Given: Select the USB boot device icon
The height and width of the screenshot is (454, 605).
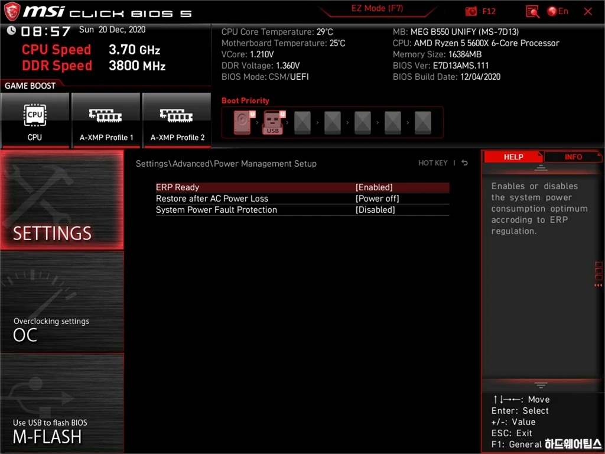Looking at the screenshot, I should 273,122.
